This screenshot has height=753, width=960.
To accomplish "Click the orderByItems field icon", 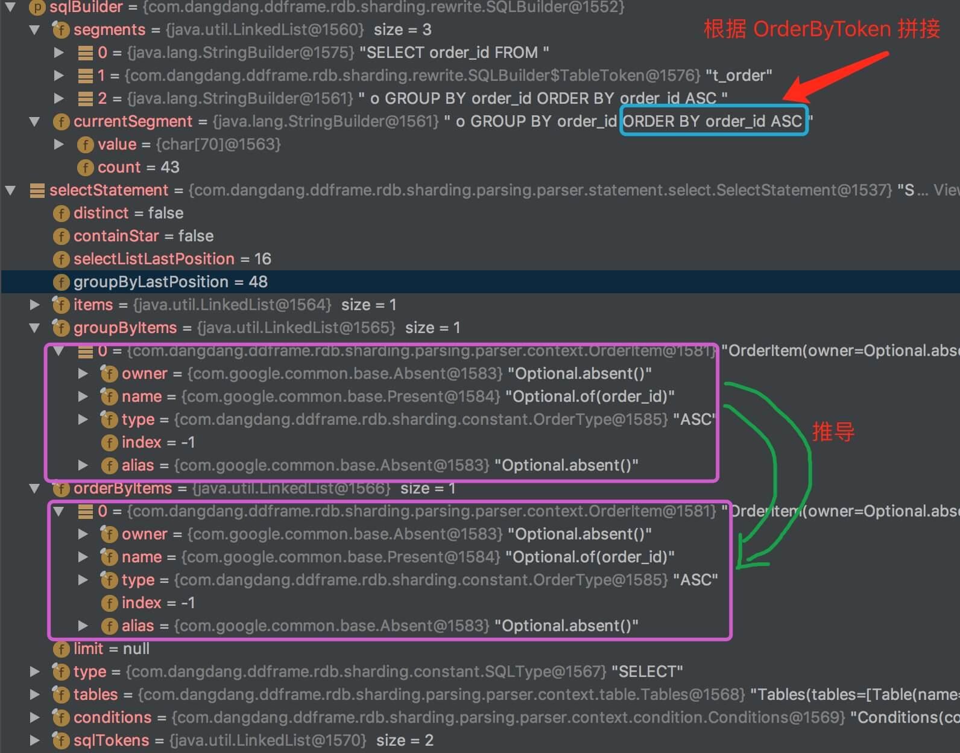I will [61, 488].
